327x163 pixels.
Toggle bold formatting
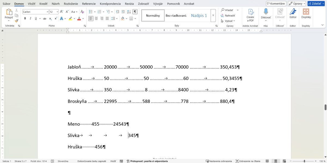tap(25, 18)
